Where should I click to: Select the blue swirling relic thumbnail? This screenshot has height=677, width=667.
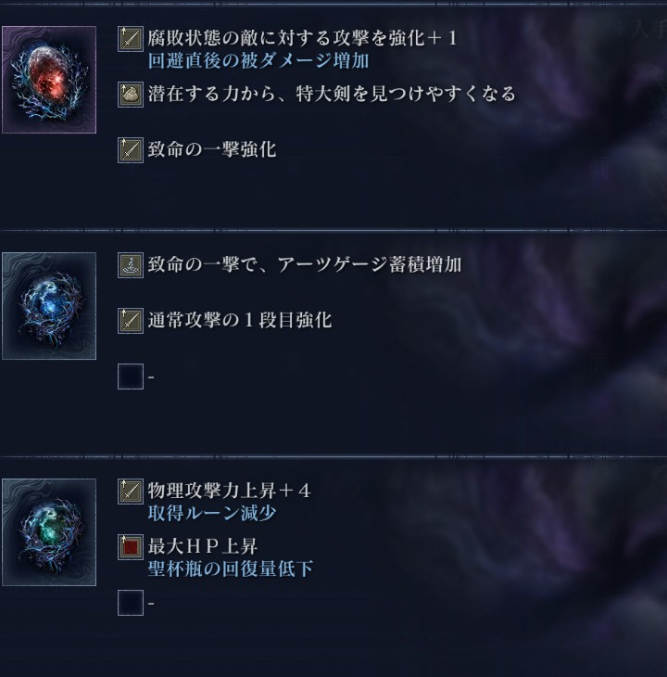click(x=49, y=306)
